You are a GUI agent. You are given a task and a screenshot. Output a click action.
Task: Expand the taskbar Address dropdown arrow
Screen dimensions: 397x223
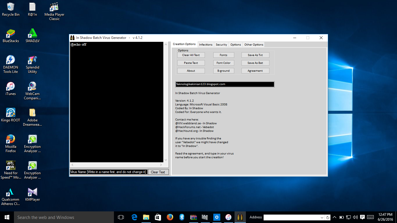click(322, 217)
